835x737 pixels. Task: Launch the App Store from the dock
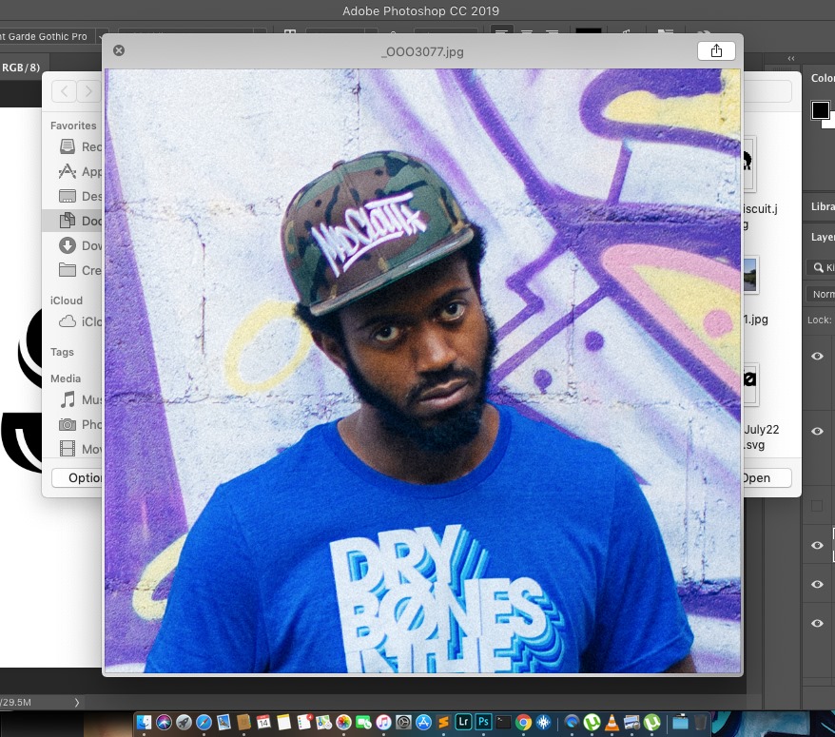point(424,723)
